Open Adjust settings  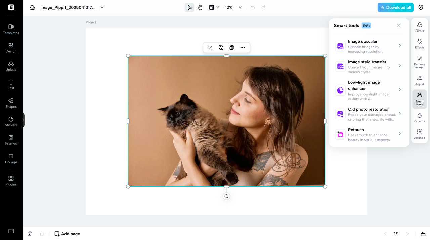tap(420, 81)
